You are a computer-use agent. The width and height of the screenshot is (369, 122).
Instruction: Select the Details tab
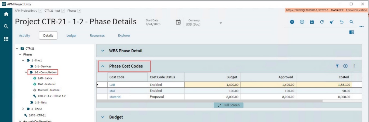pyautogui.click(x=48, y=35)
